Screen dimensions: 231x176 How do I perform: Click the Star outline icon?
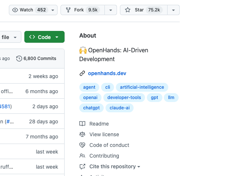128,10
